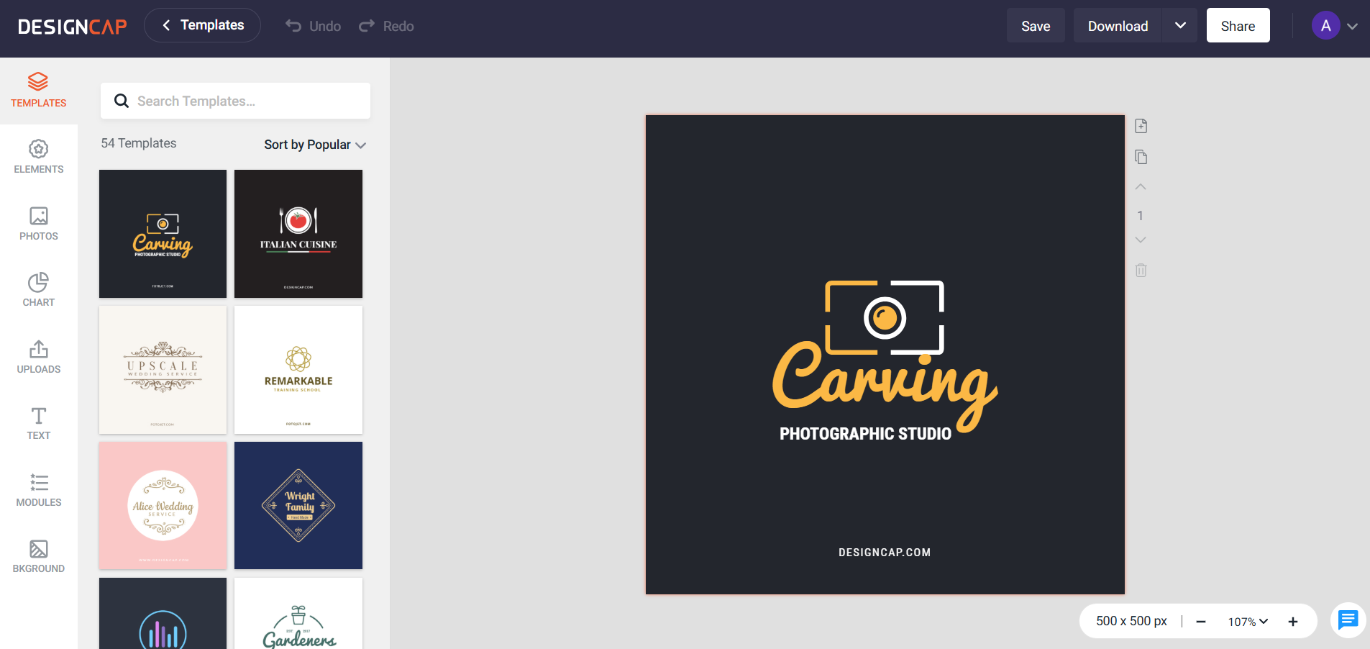Image resolution: width=1370 pixels, height=649 pixels.
Task: Open the Elements panel
Action: [x=38, y=155]
